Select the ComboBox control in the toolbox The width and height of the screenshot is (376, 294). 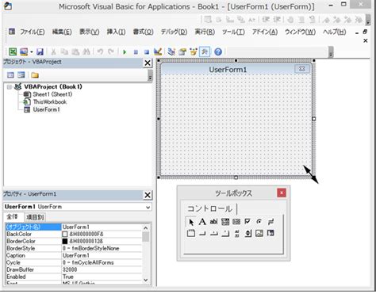(225, 222)
